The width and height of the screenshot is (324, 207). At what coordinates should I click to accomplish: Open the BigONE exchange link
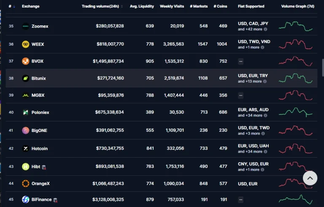pos(39,130)
